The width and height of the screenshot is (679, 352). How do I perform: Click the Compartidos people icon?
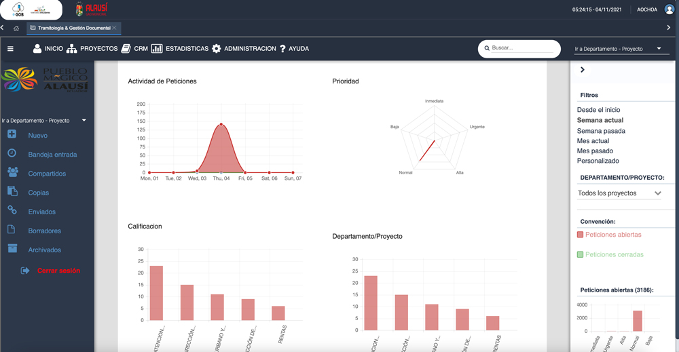12,173
